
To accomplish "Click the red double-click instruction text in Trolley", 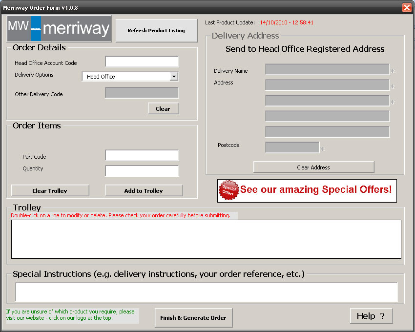I will tap(121, 215).
